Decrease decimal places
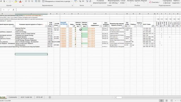181x102 pixels. point(90,1)
